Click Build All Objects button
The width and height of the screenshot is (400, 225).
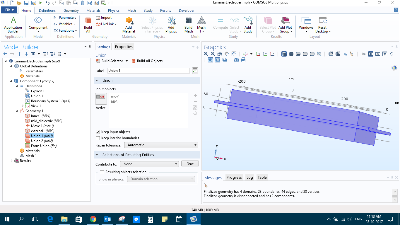pyautogui.click(x=147, y=61)
